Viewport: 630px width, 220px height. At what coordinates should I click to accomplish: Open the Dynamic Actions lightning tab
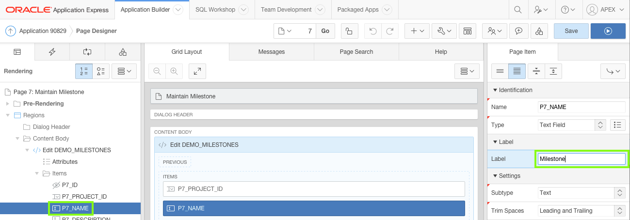52,52
